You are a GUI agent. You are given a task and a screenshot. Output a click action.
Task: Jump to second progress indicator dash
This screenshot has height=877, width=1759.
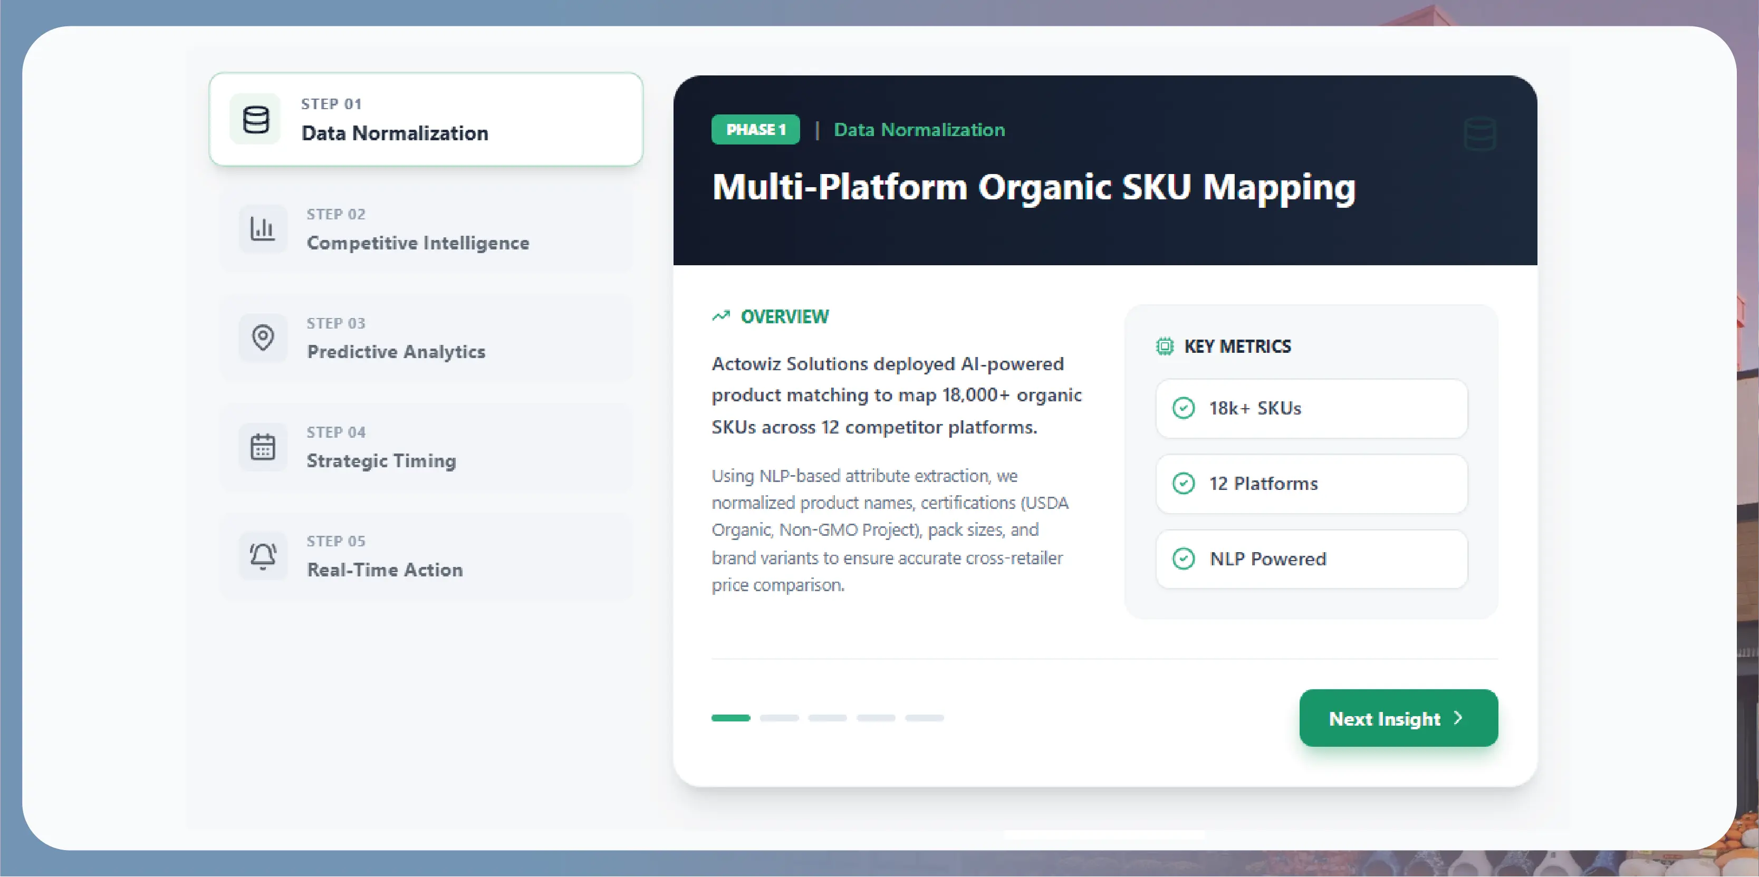(779, 718)
